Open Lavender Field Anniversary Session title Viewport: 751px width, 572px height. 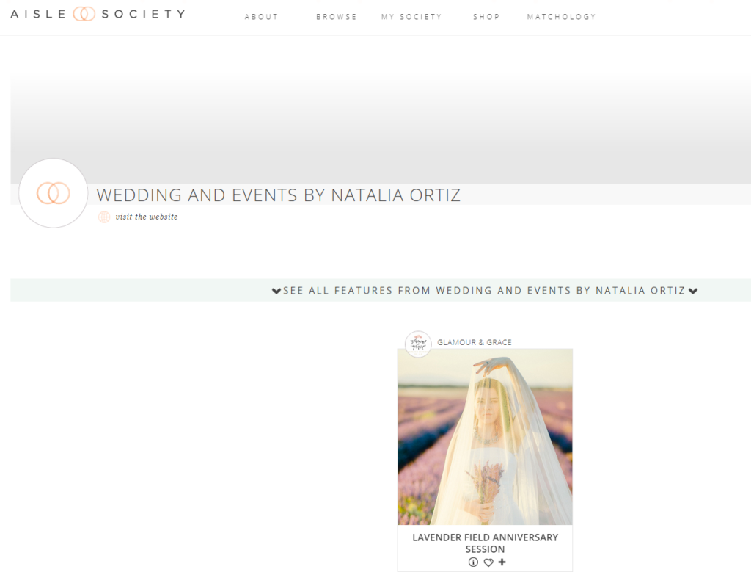click(486, 543)
